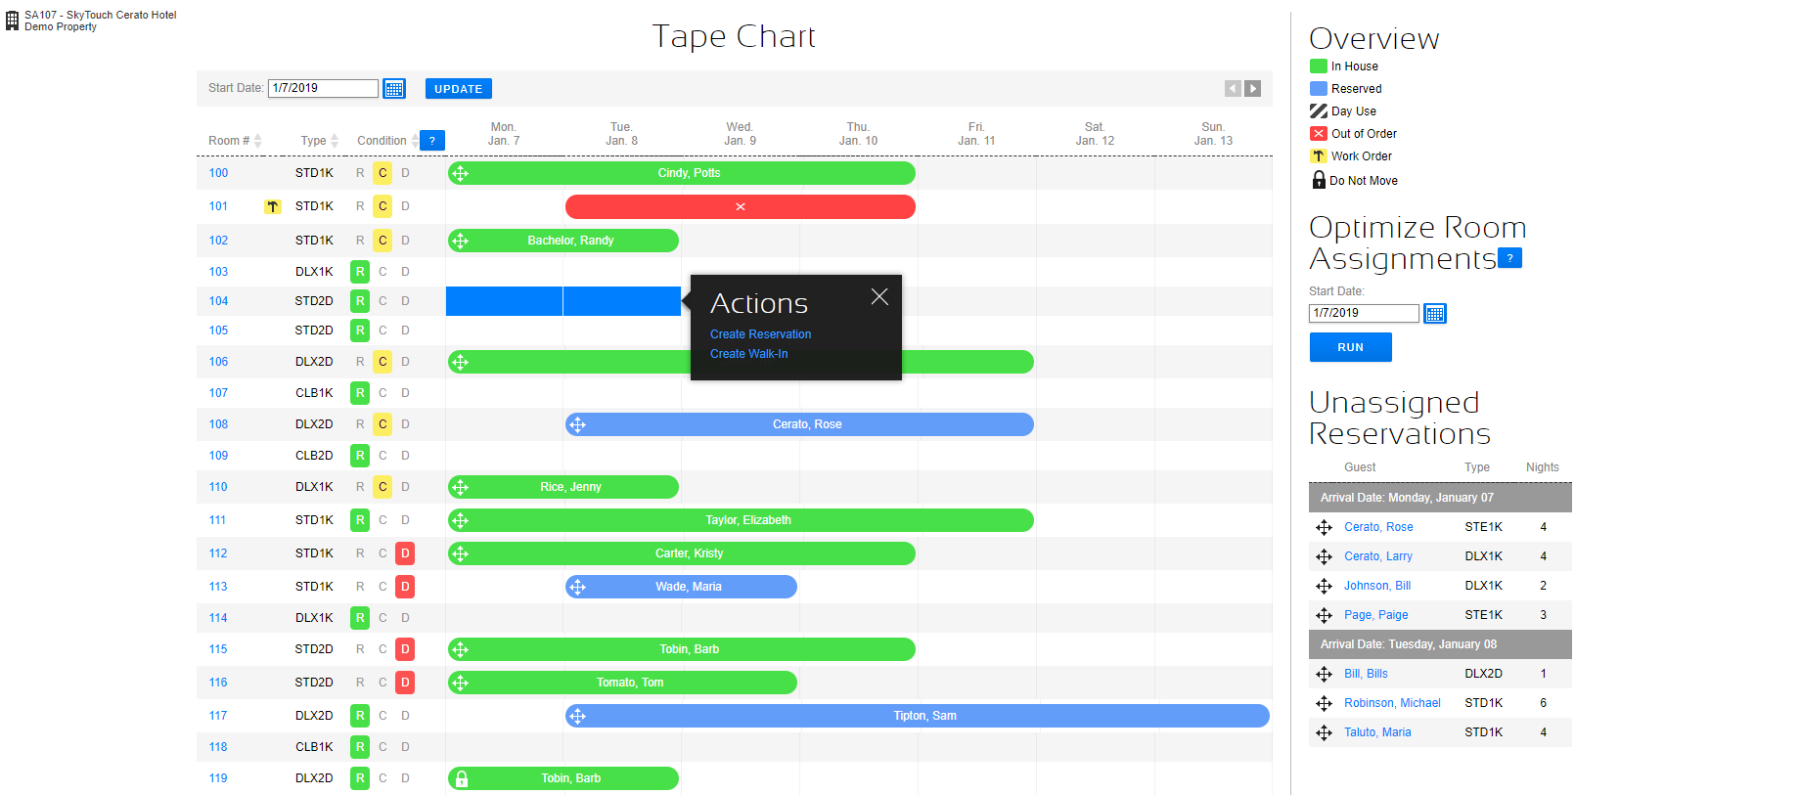The height and width of the screenshot is (795, 1800).
Task: Set room 103 condition to C
Action: coord(382,272)
